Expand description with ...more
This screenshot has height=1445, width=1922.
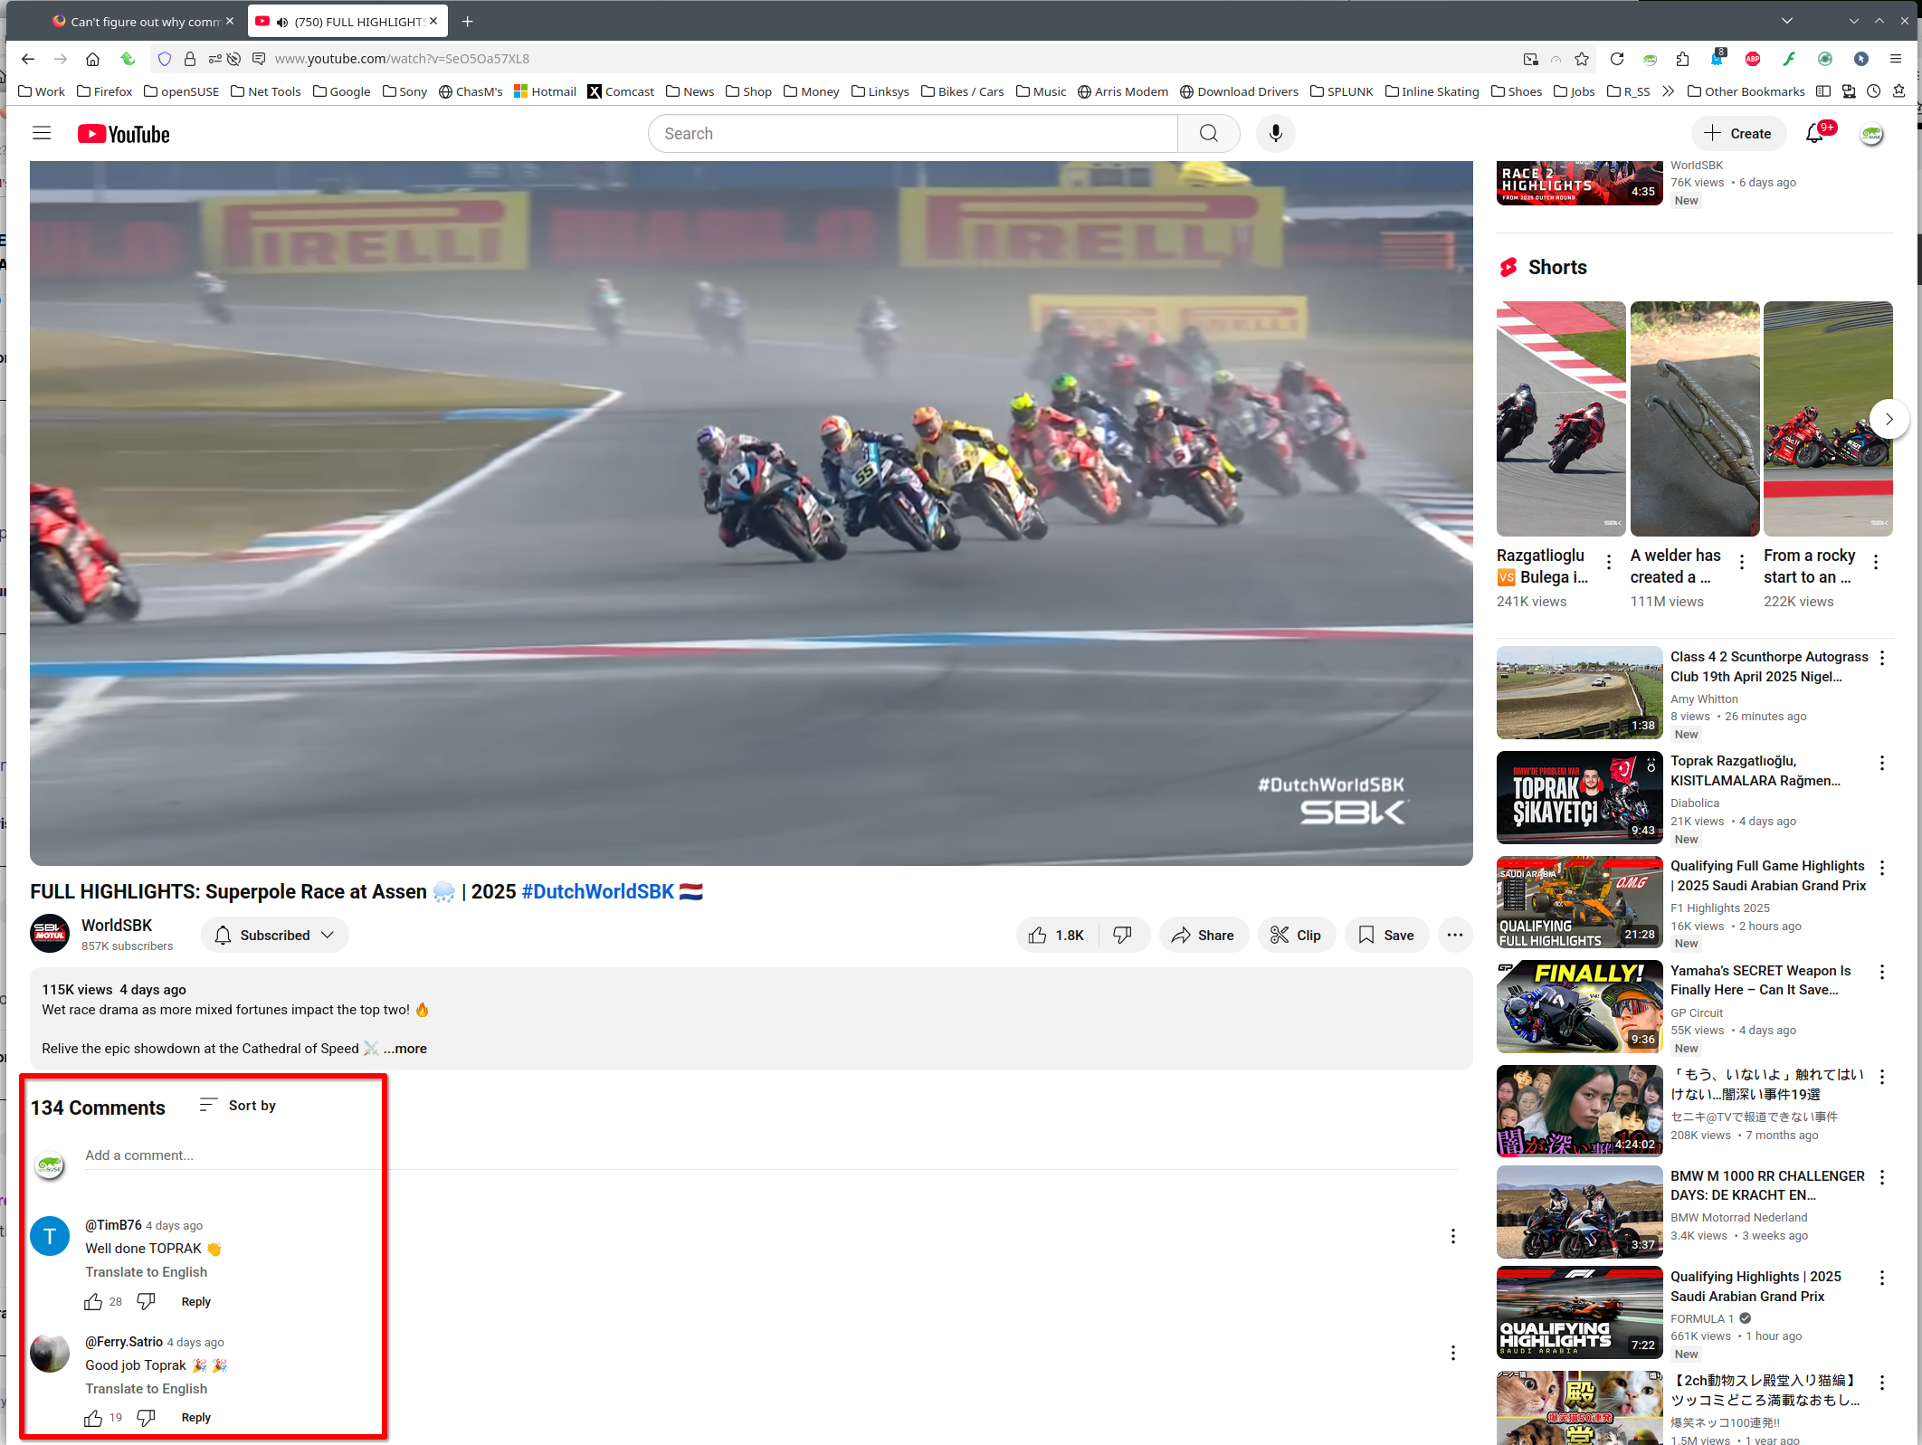(405, 1048)
